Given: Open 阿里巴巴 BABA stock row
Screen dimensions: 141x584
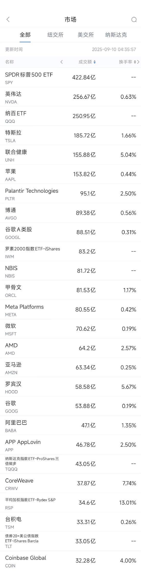Looking at the screenshot, I should pyautogui.click(x=70, y=425).
